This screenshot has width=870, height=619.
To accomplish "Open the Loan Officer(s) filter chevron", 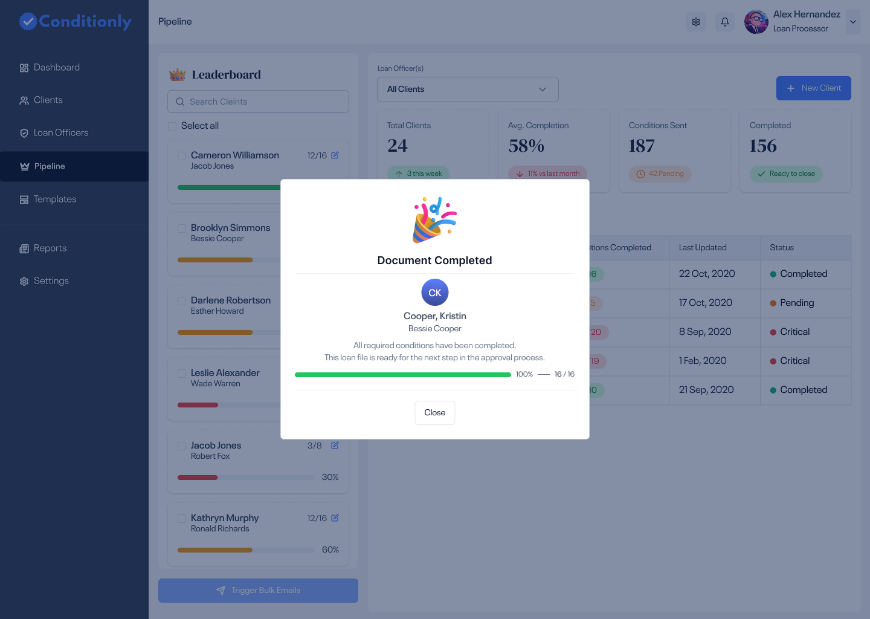I will click(542, 89).
